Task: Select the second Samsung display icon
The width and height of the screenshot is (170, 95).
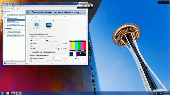Action: point(49,25)
